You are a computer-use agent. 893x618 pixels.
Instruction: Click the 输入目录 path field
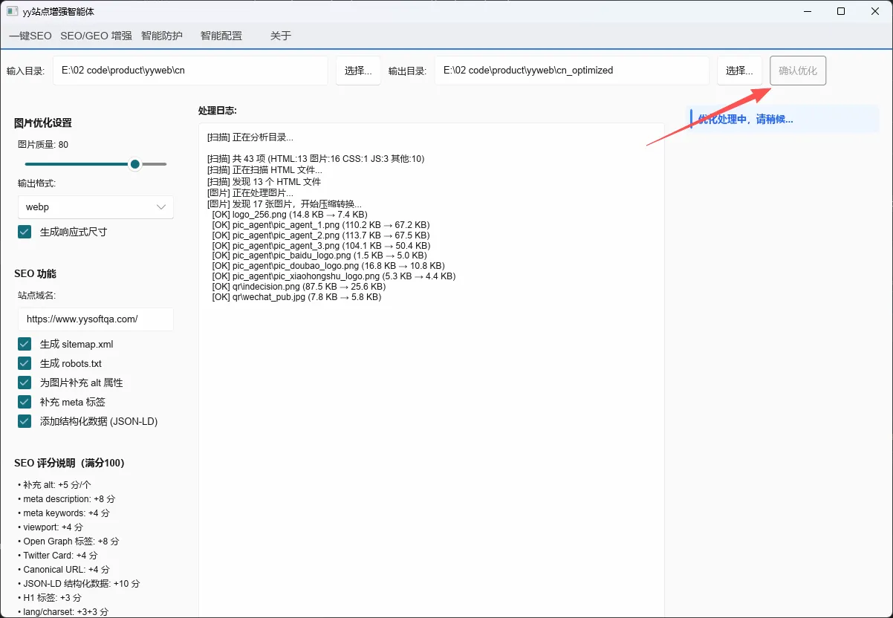(x=190, y=71)
